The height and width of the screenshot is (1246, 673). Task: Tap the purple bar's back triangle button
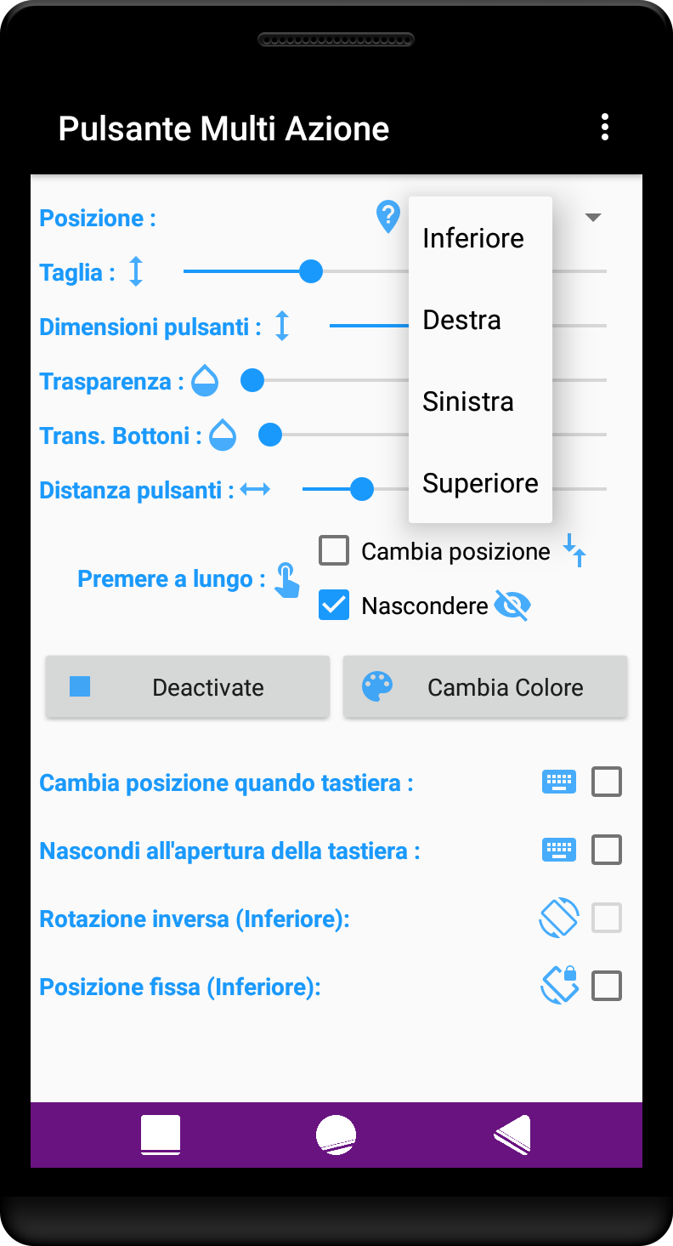(x=513, y=1135)
